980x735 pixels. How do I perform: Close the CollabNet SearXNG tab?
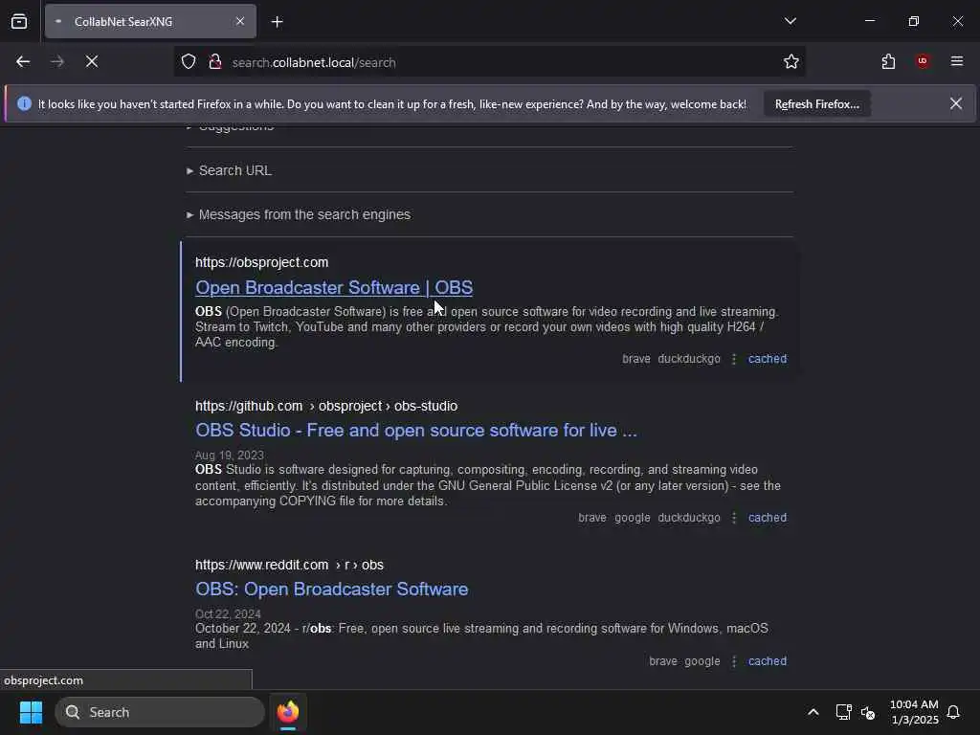coord(239,21)
